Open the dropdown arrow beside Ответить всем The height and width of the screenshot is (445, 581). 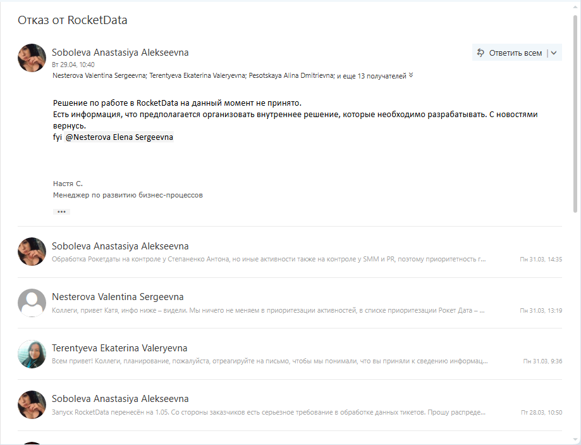(554, 53)
